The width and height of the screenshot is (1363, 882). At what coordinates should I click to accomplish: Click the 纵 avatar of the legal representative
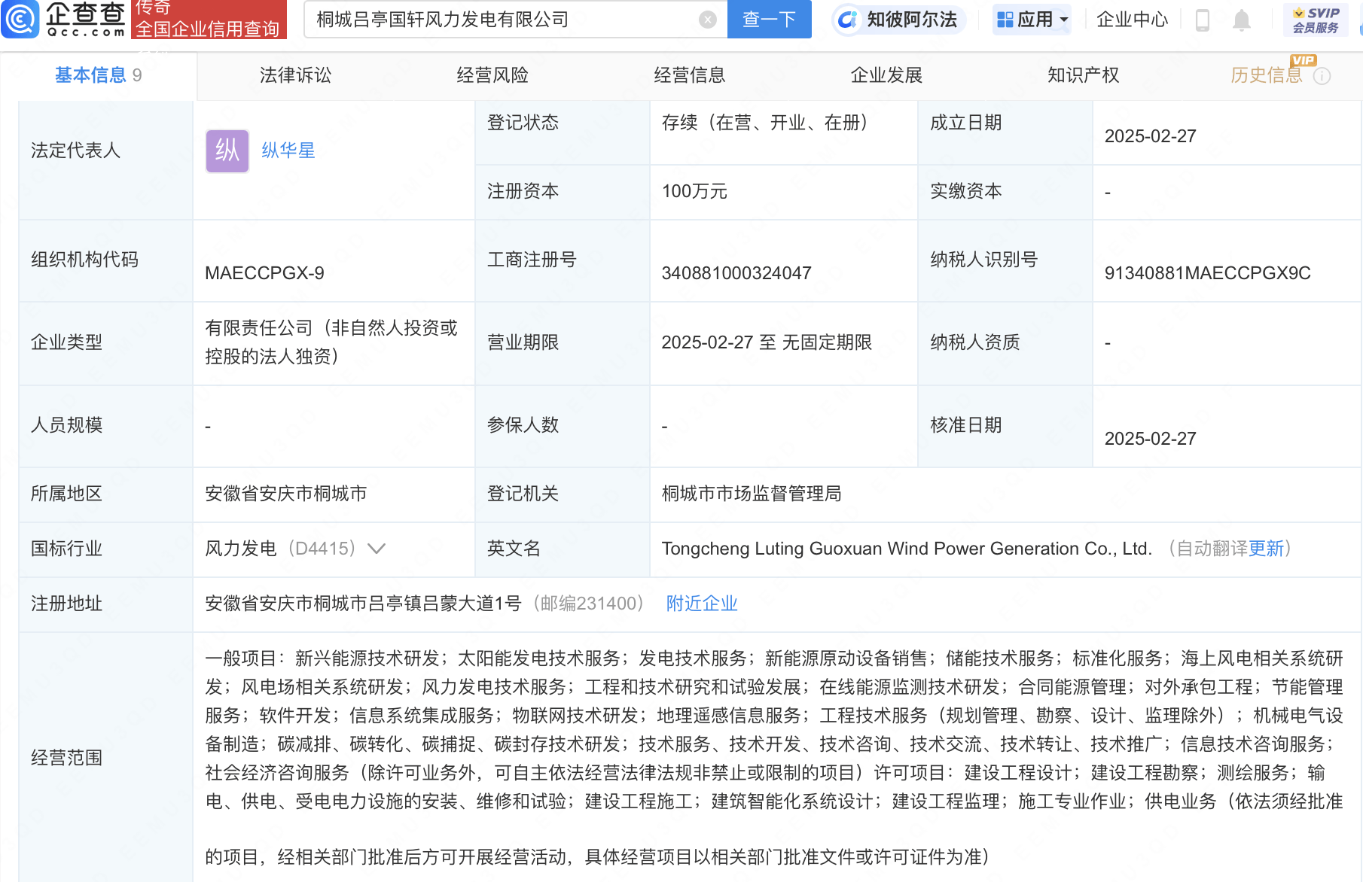[x=227, y=151]
